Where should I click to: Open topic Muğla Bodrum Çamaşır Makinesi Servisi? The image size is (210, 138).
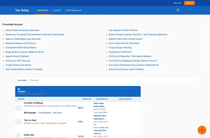tap(25, 52)
